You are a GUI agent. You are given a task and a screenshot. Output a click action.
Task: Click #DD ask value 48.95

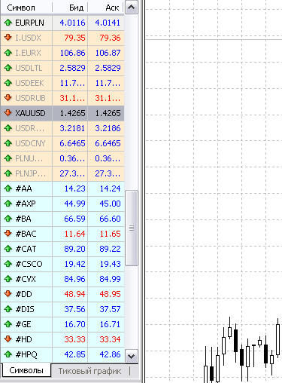(110, 294)
